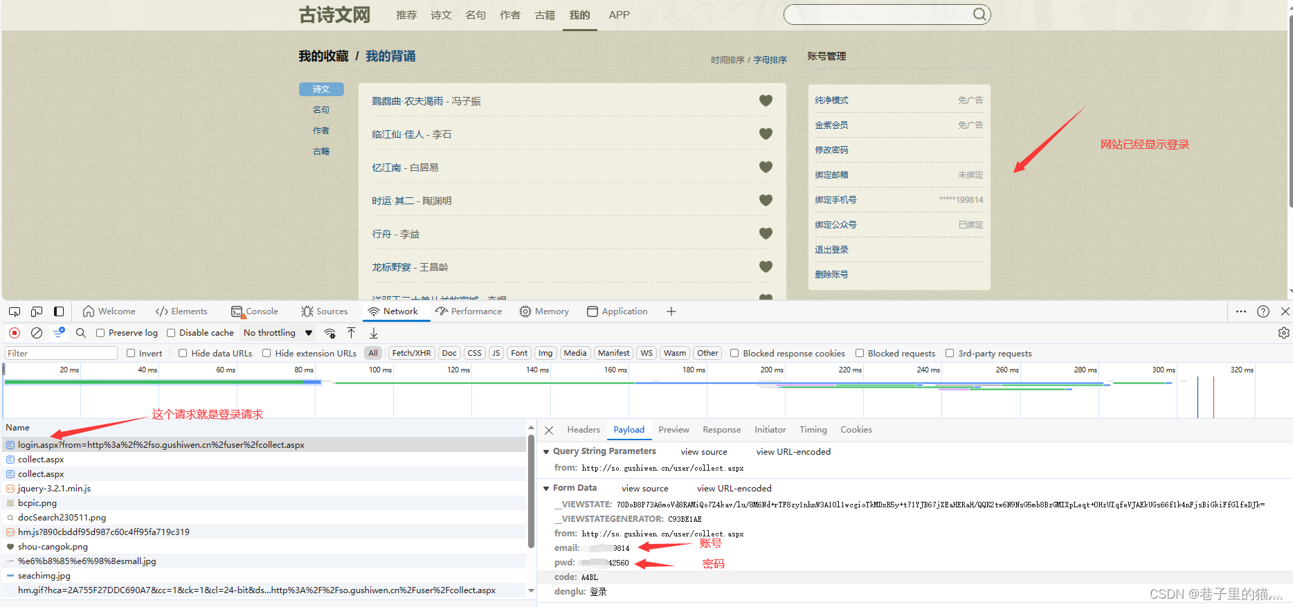The height and width of the screenshot is (607, 1293).
Task: Open network conditions wifi icon
Action: (330, 333)
